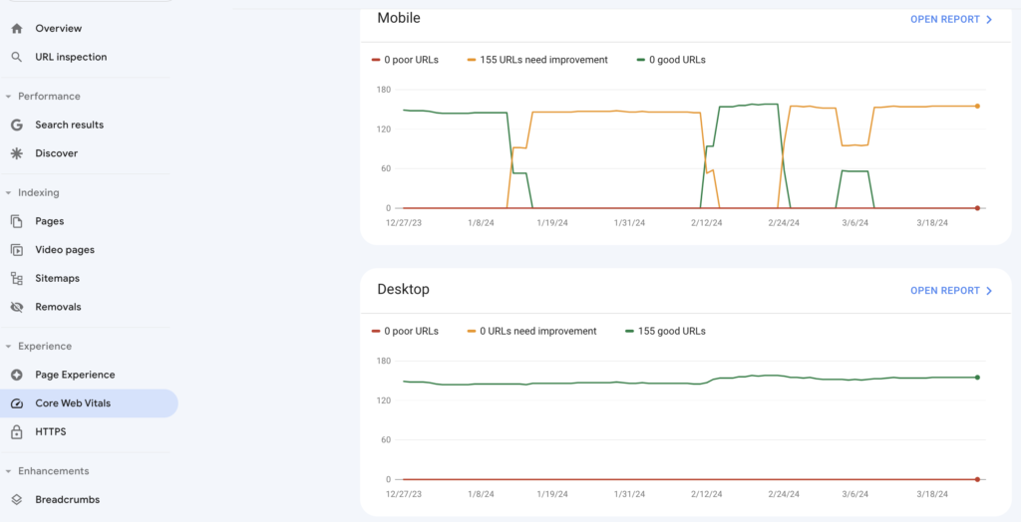
Task: Toggle Mobile '155 URLs need improvement' legend
Action: click(537, 60)
